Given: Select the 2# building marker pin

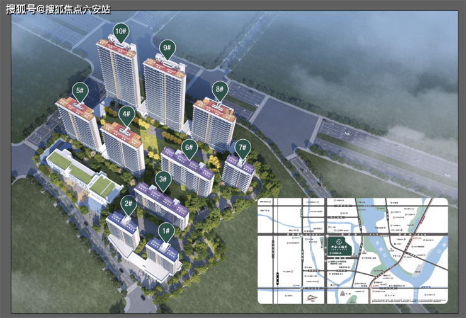Looking at the screenshot, I should pyautogui.click(x=128, y=204).
